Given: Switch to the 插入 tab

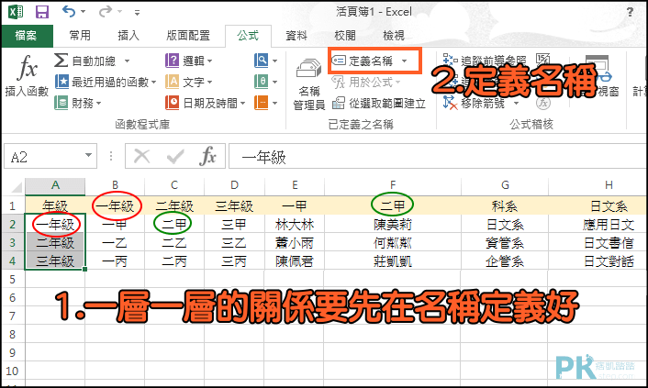Looking at the screenshot, I should tap(128, 36).
